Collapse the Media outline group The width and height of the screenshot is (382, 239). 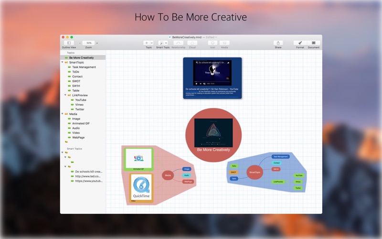[x=63, y=114]
